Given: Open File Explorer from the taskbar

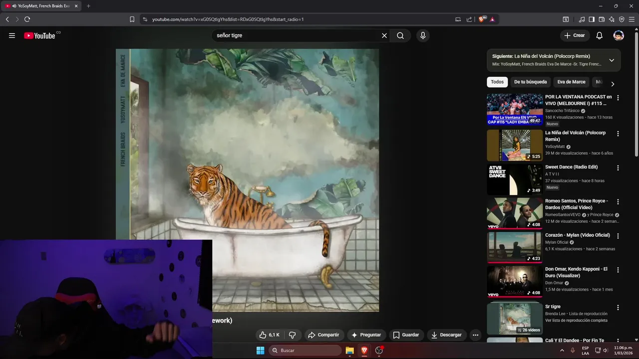Looking at the screenshot, I should pos(349,351).
